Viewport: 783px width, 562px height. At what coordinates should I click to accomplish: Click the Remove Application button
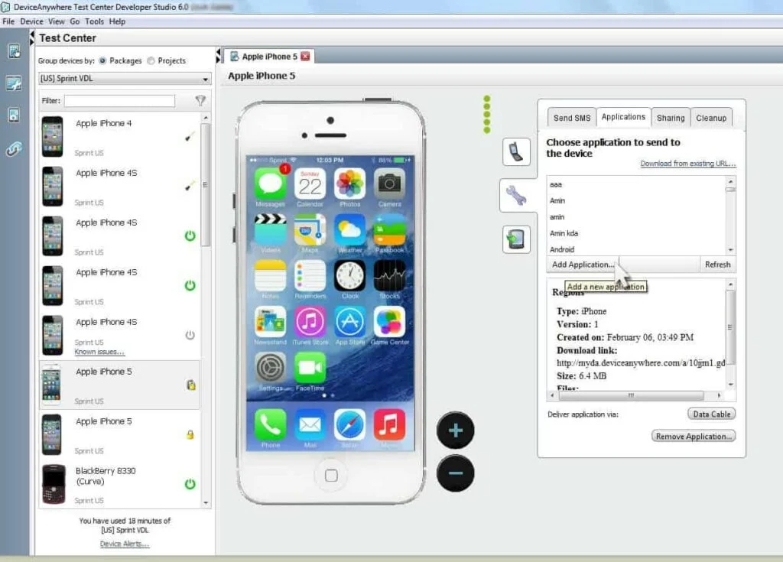[x=694, y=436]
